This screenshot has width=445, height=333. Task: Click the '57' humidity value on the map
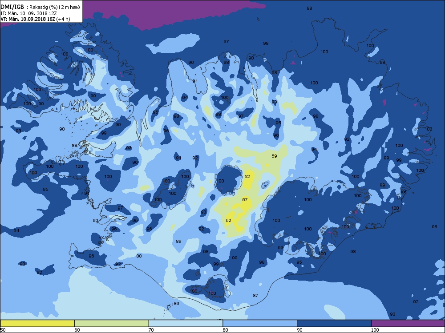click(245, 200)
